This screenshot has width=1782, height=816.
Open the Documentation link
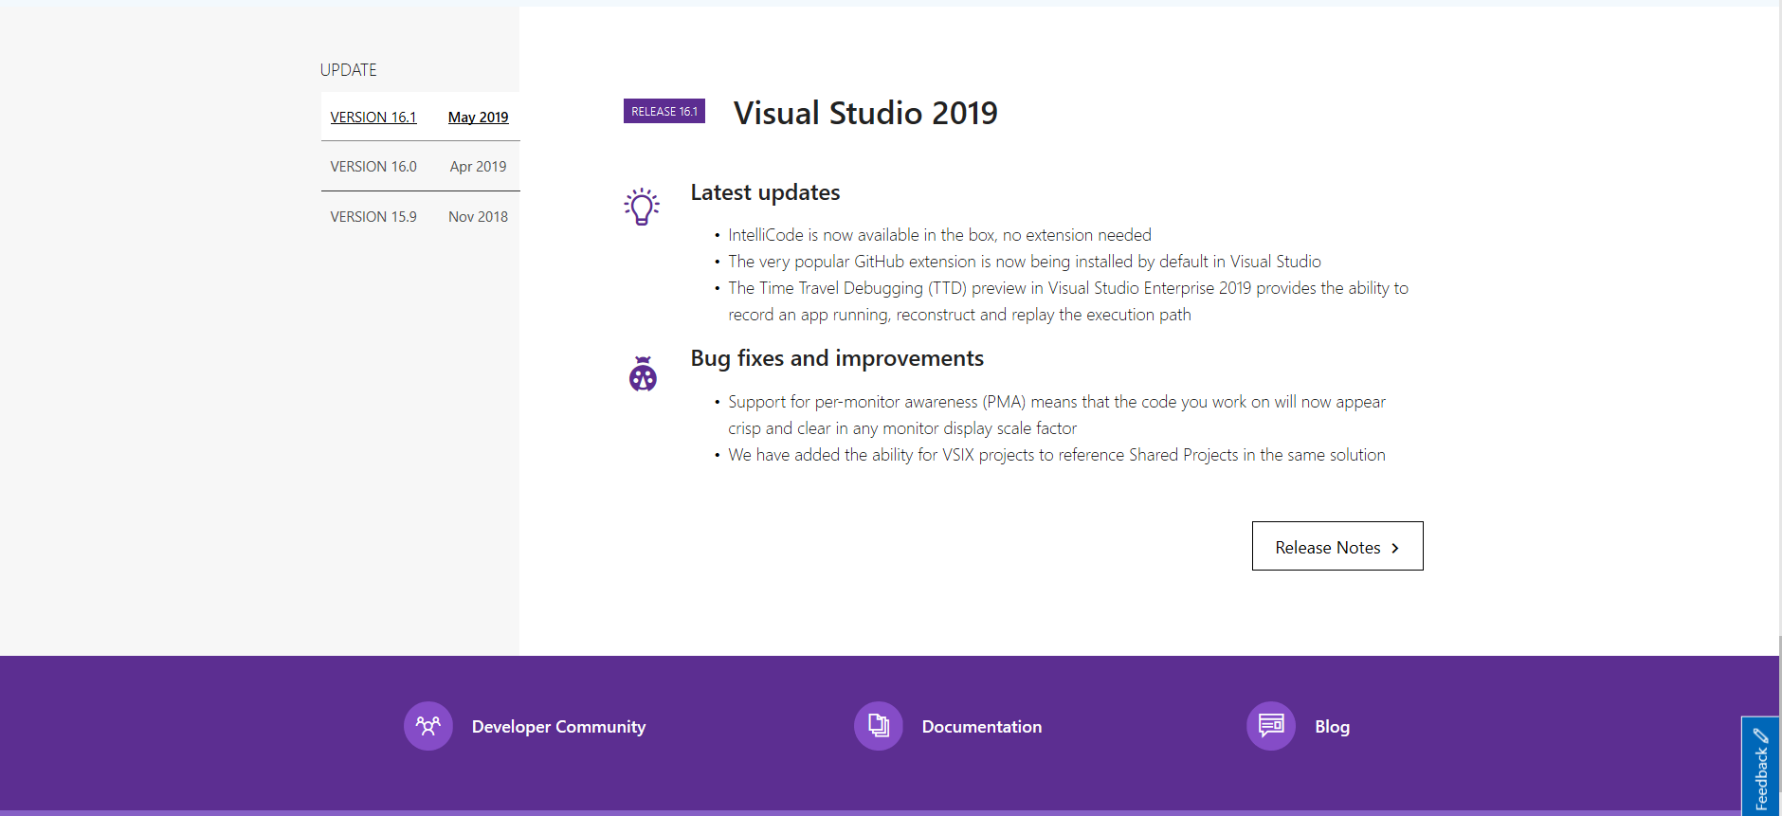982,727
